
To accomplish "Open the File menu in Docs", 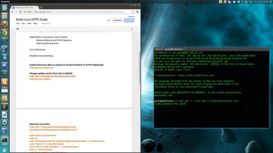I will [18, 23].
